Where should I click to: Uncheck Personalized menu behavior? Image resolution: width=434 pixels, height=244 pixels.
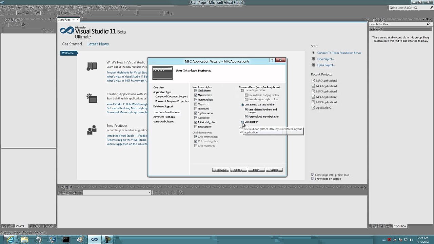point(246,117)
